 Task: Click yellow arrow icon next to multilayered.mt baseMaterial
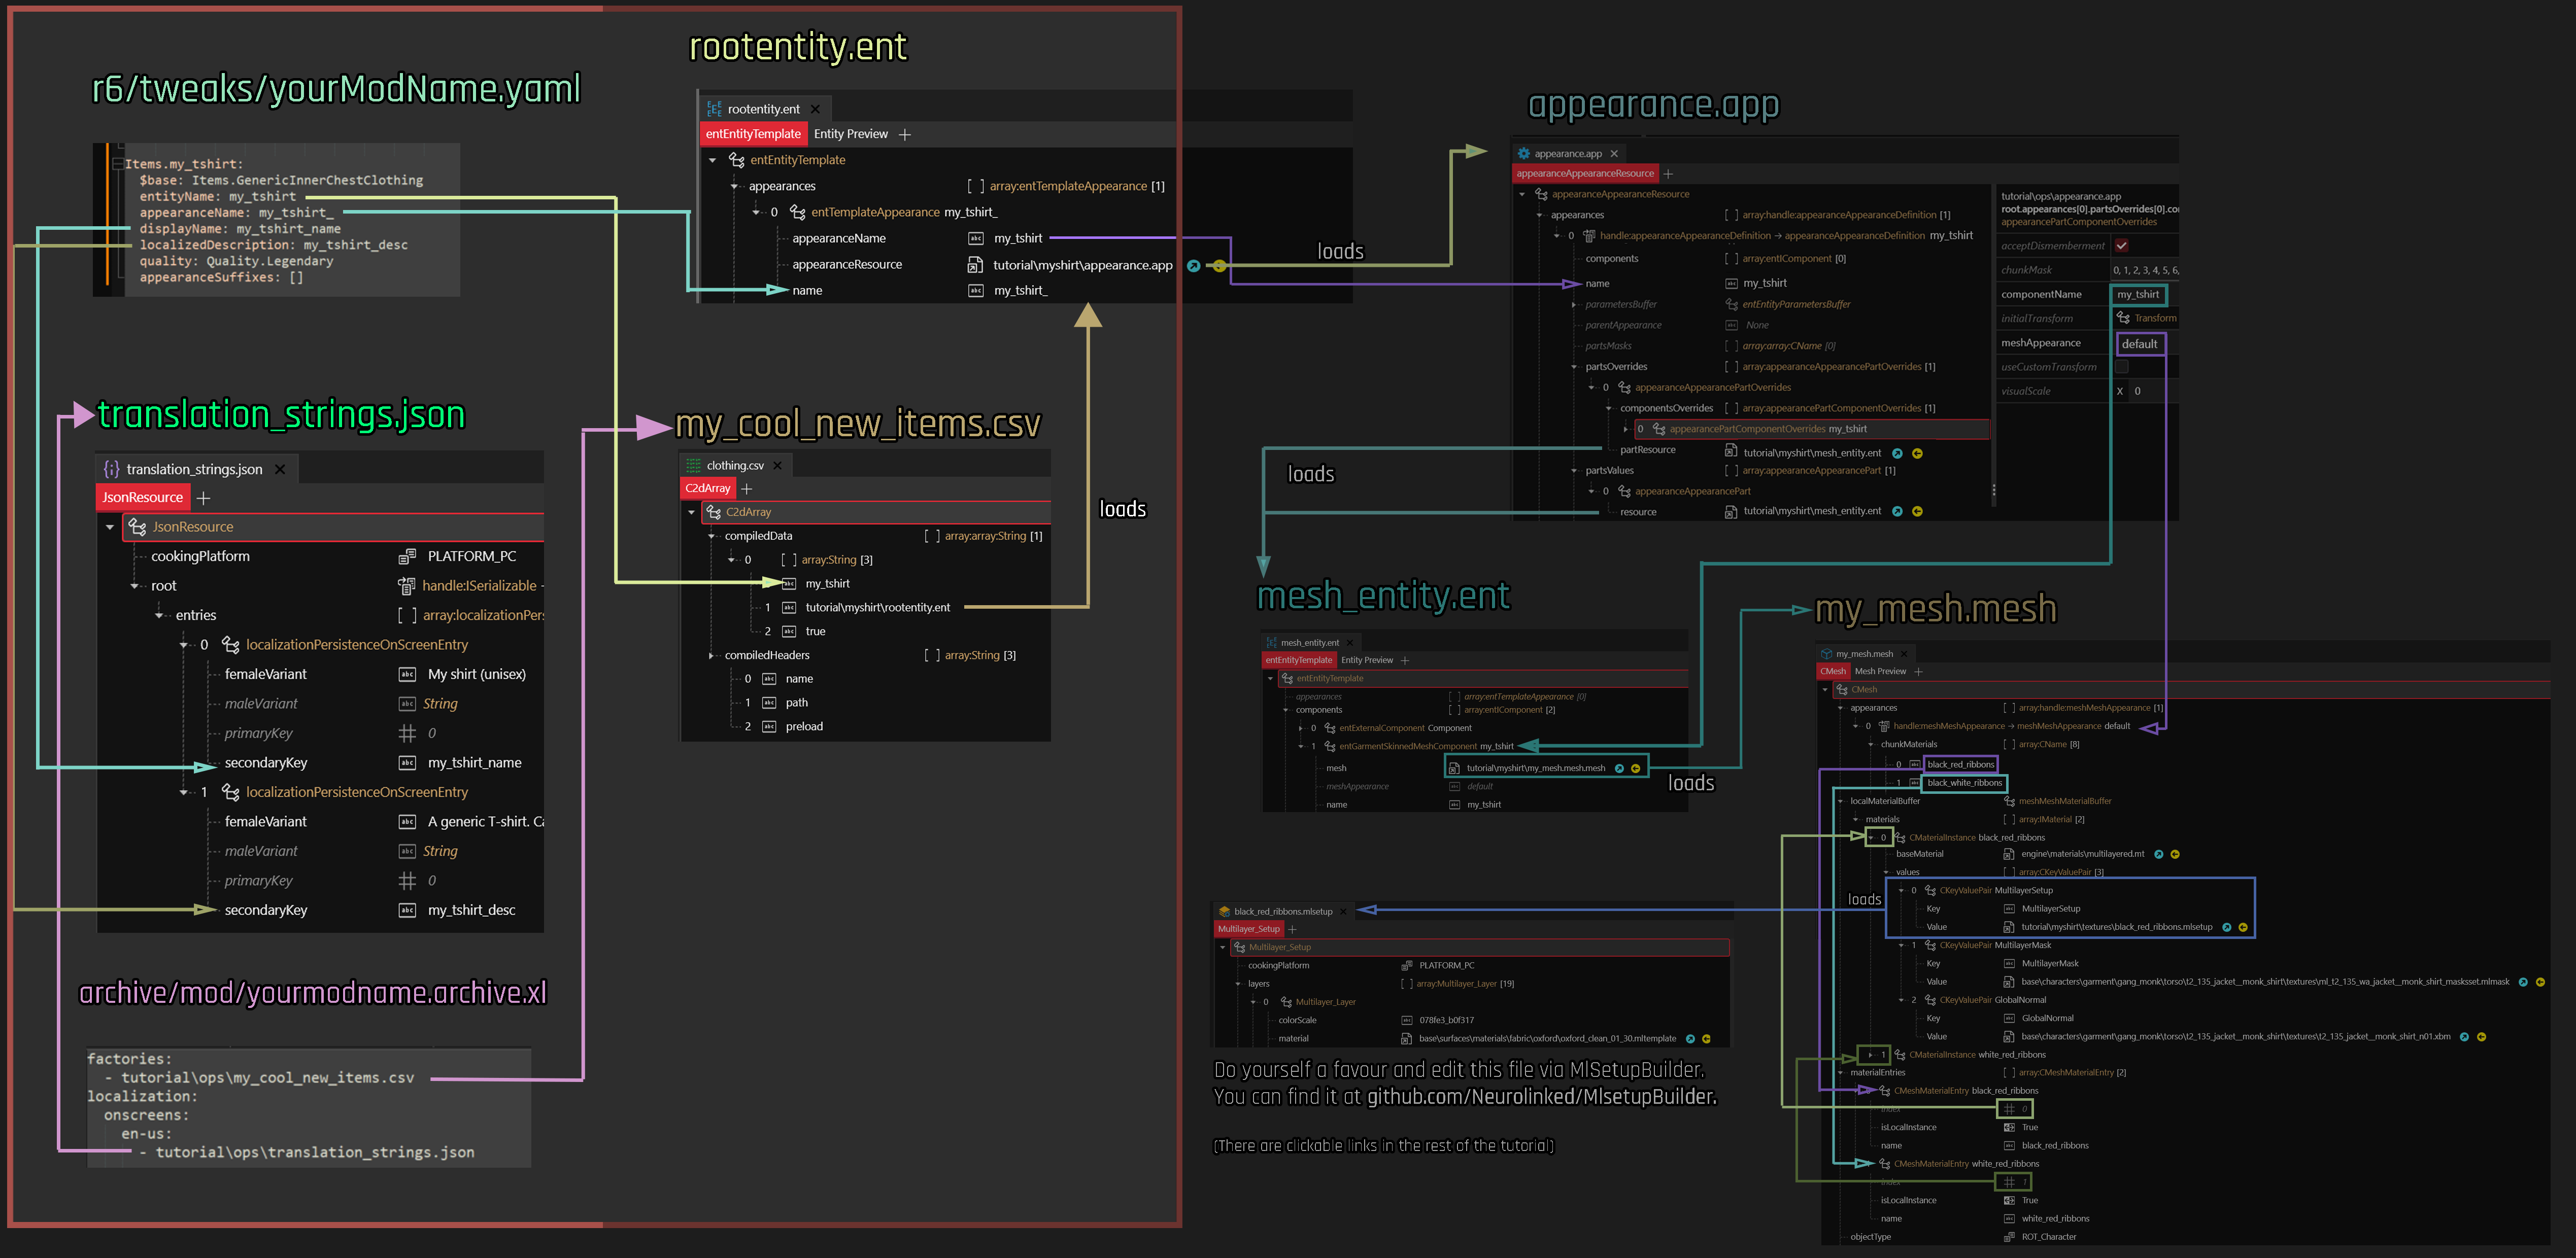click(x=2175, y=854)
